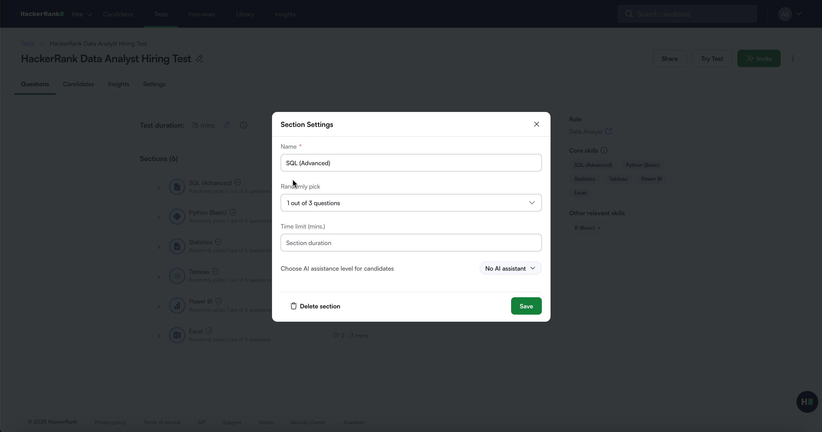
Task: Open the three-dot more options menu
Action: tap(793, 59)
